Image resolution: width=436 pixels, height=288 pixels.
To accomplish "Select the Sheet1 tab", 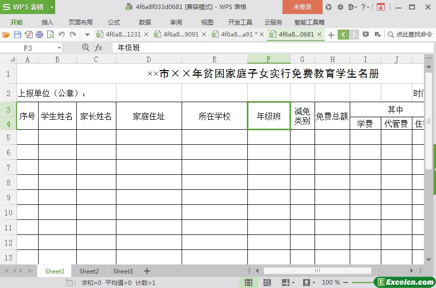I will pyautogui.click(x=55, y=271).
